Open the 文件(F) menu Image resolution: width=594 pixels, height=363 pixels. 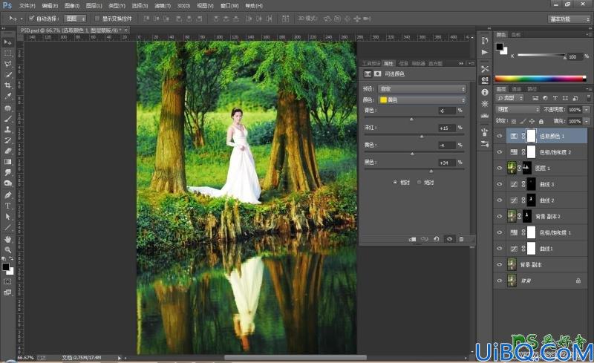click(27, 6)
